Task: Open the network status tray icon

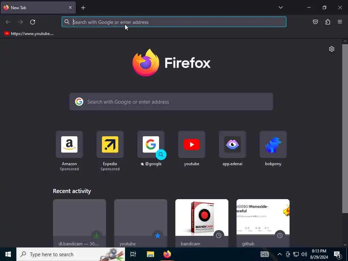Action: coord(296,254)
